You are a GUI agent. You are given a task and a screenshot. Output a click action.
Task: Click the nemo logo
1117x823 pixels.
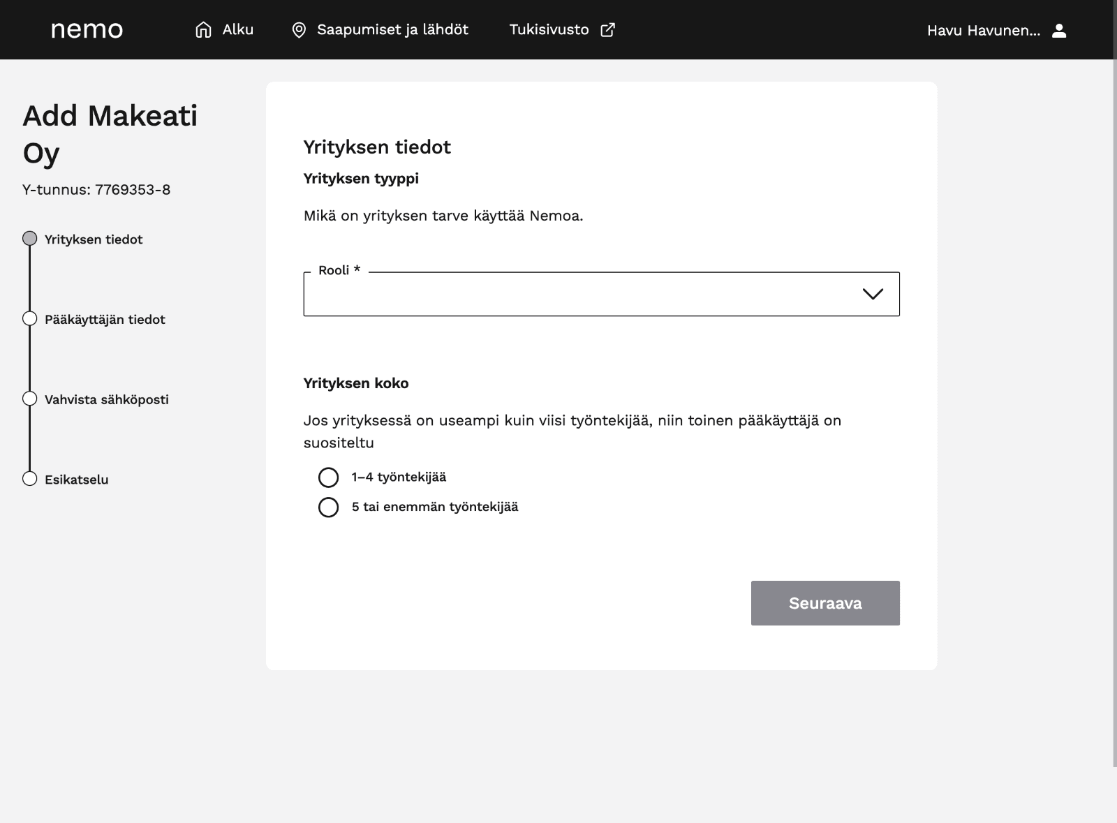coord(87,30)
